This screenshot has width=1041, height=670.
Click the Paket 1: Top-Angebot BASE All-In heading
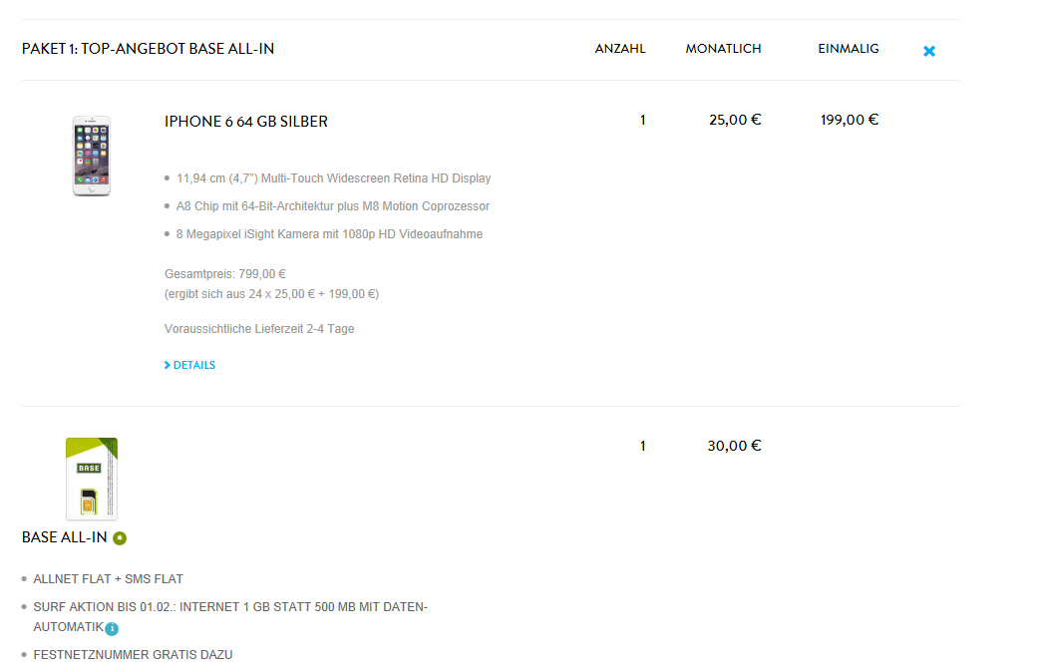(x=148, y=49)
